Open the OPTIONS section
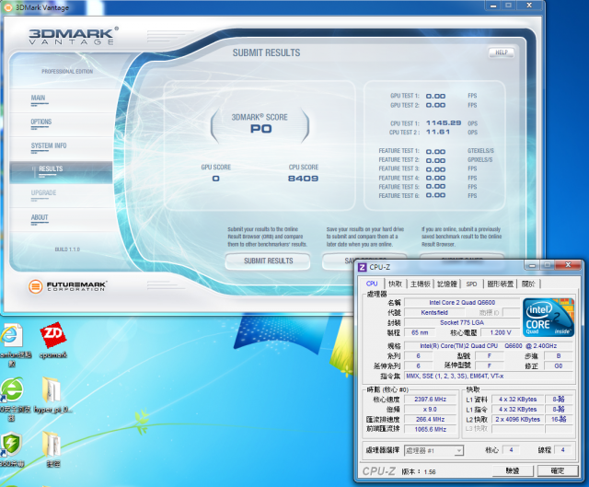This screenshot has height=487, width=589. point(40,122)
